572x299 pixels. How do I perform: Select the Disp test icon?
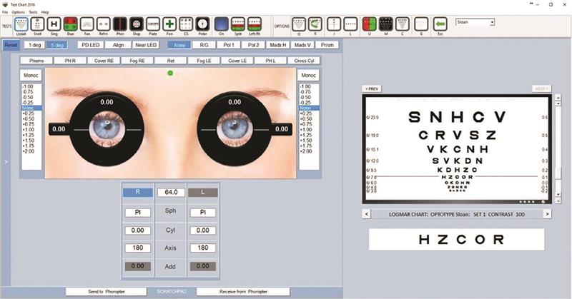pyautogui.click(x=137, y=24)
